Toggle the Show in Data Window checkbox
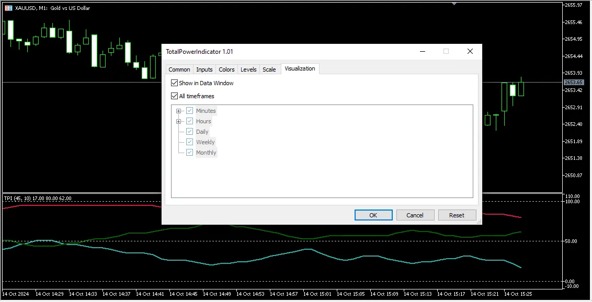Screen dimensions: 592x302 point(175,83)
